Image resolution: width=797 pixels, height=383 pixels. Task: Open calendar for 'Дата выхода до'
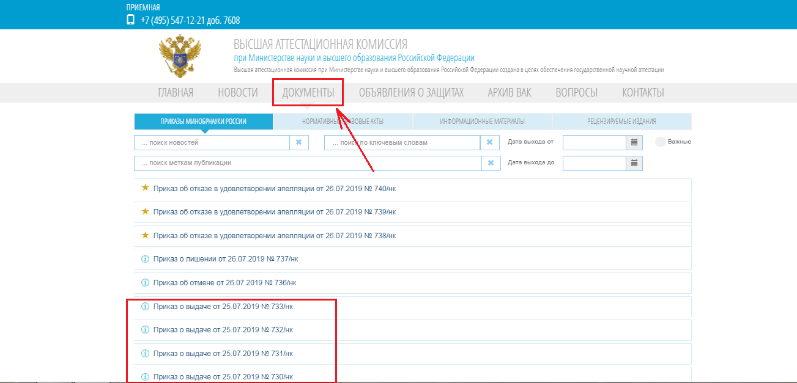pos(634,163)
